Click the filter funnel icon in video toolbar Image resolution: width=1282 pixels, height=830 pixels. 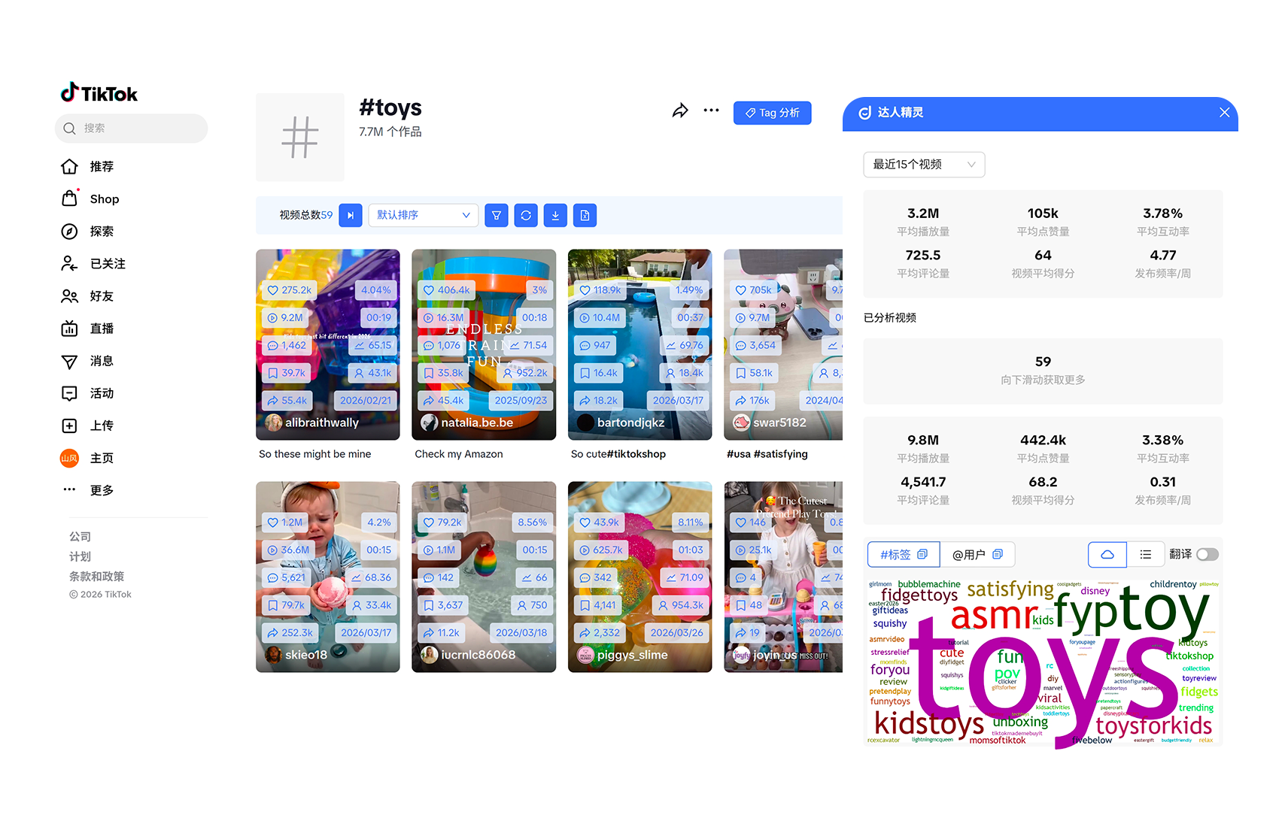(x=497, y=216)
